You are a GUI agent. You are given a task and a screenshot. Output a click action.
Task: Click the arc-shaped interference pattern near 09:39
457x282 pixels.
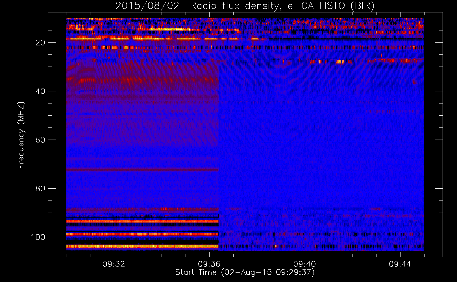pyautogui.click(x=282, y=65)
